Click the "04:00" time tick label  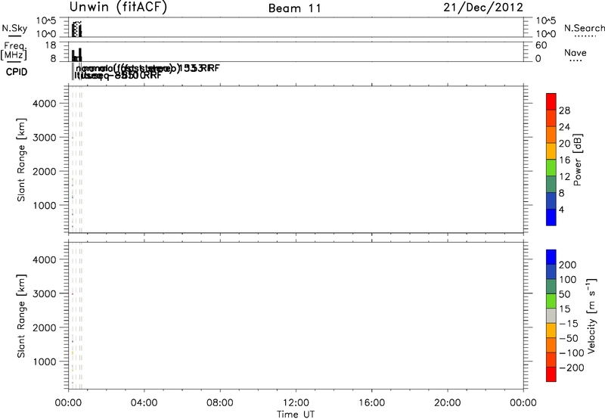[144, 403]
